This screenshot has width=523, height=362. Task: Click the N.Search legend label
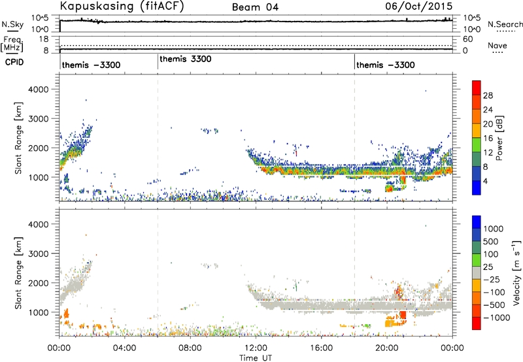505,24
